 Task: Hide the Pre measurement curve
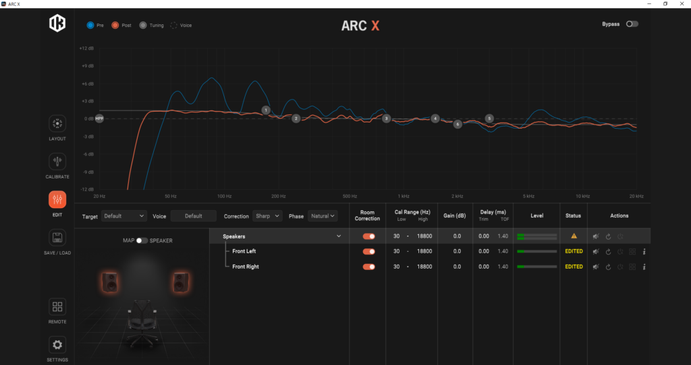click(x=90, y=26)
